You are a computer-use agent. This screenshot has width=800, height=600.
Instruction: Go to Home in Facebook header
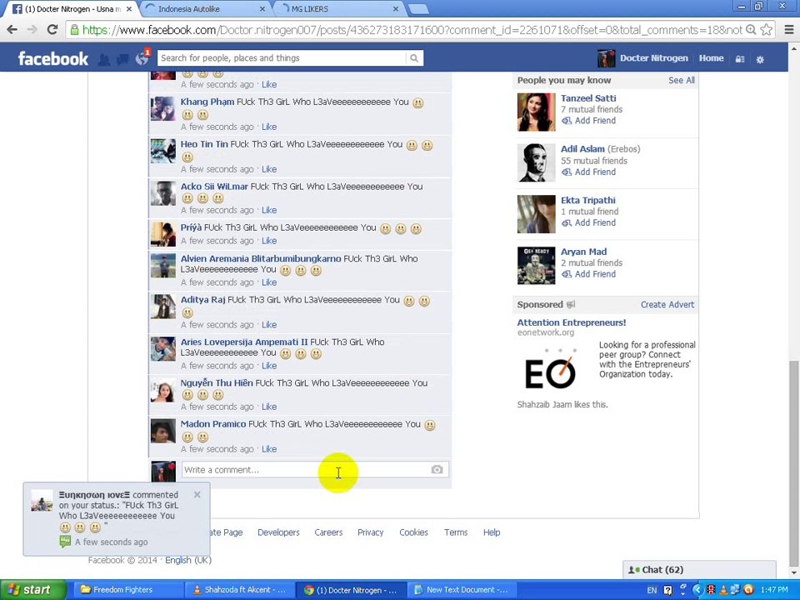pyautogui.click(x=711, y=58)
